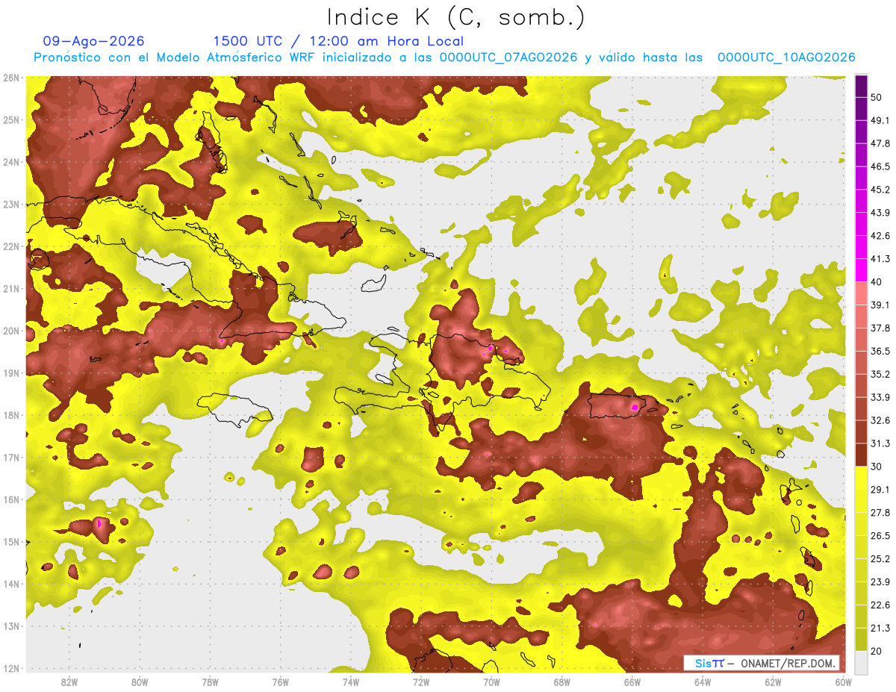This screenshot has height=692, width=896.
Task: Click the dark brown swatch between 30 and 31.3
Action: point(861,455)
